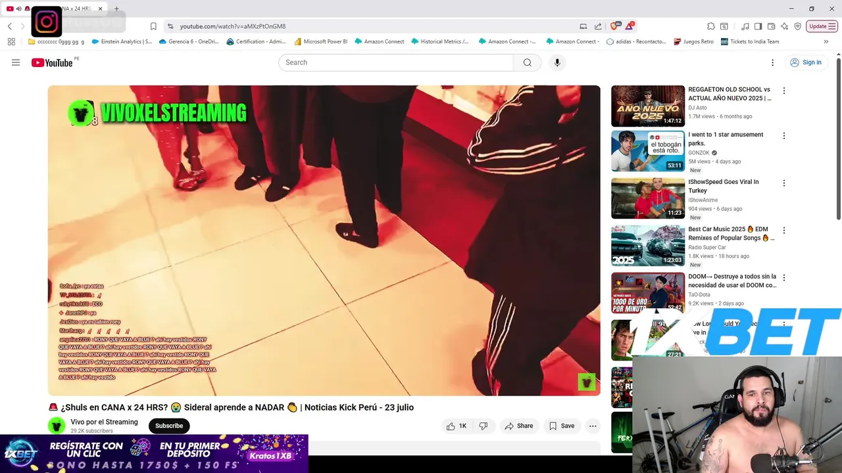Open Microsoft Power BI bookmark
The height and width of the screenshot is (473, 842).
click(320, 41)
